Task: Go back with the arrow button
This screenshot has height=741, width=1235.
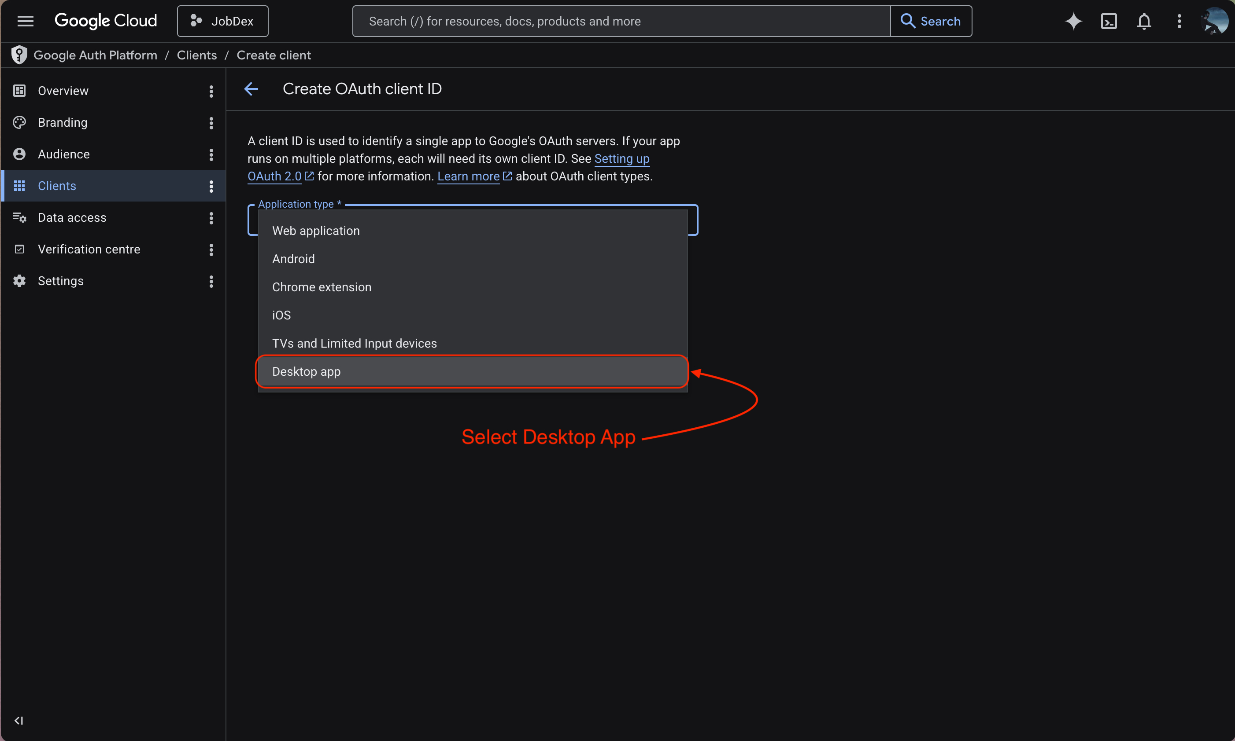Action: [251, 89]
